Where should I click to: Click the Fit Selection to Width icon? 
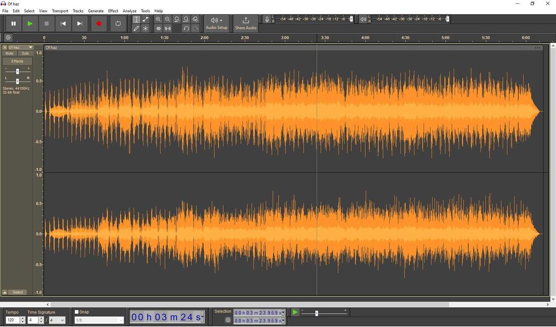tap(177, 19)
